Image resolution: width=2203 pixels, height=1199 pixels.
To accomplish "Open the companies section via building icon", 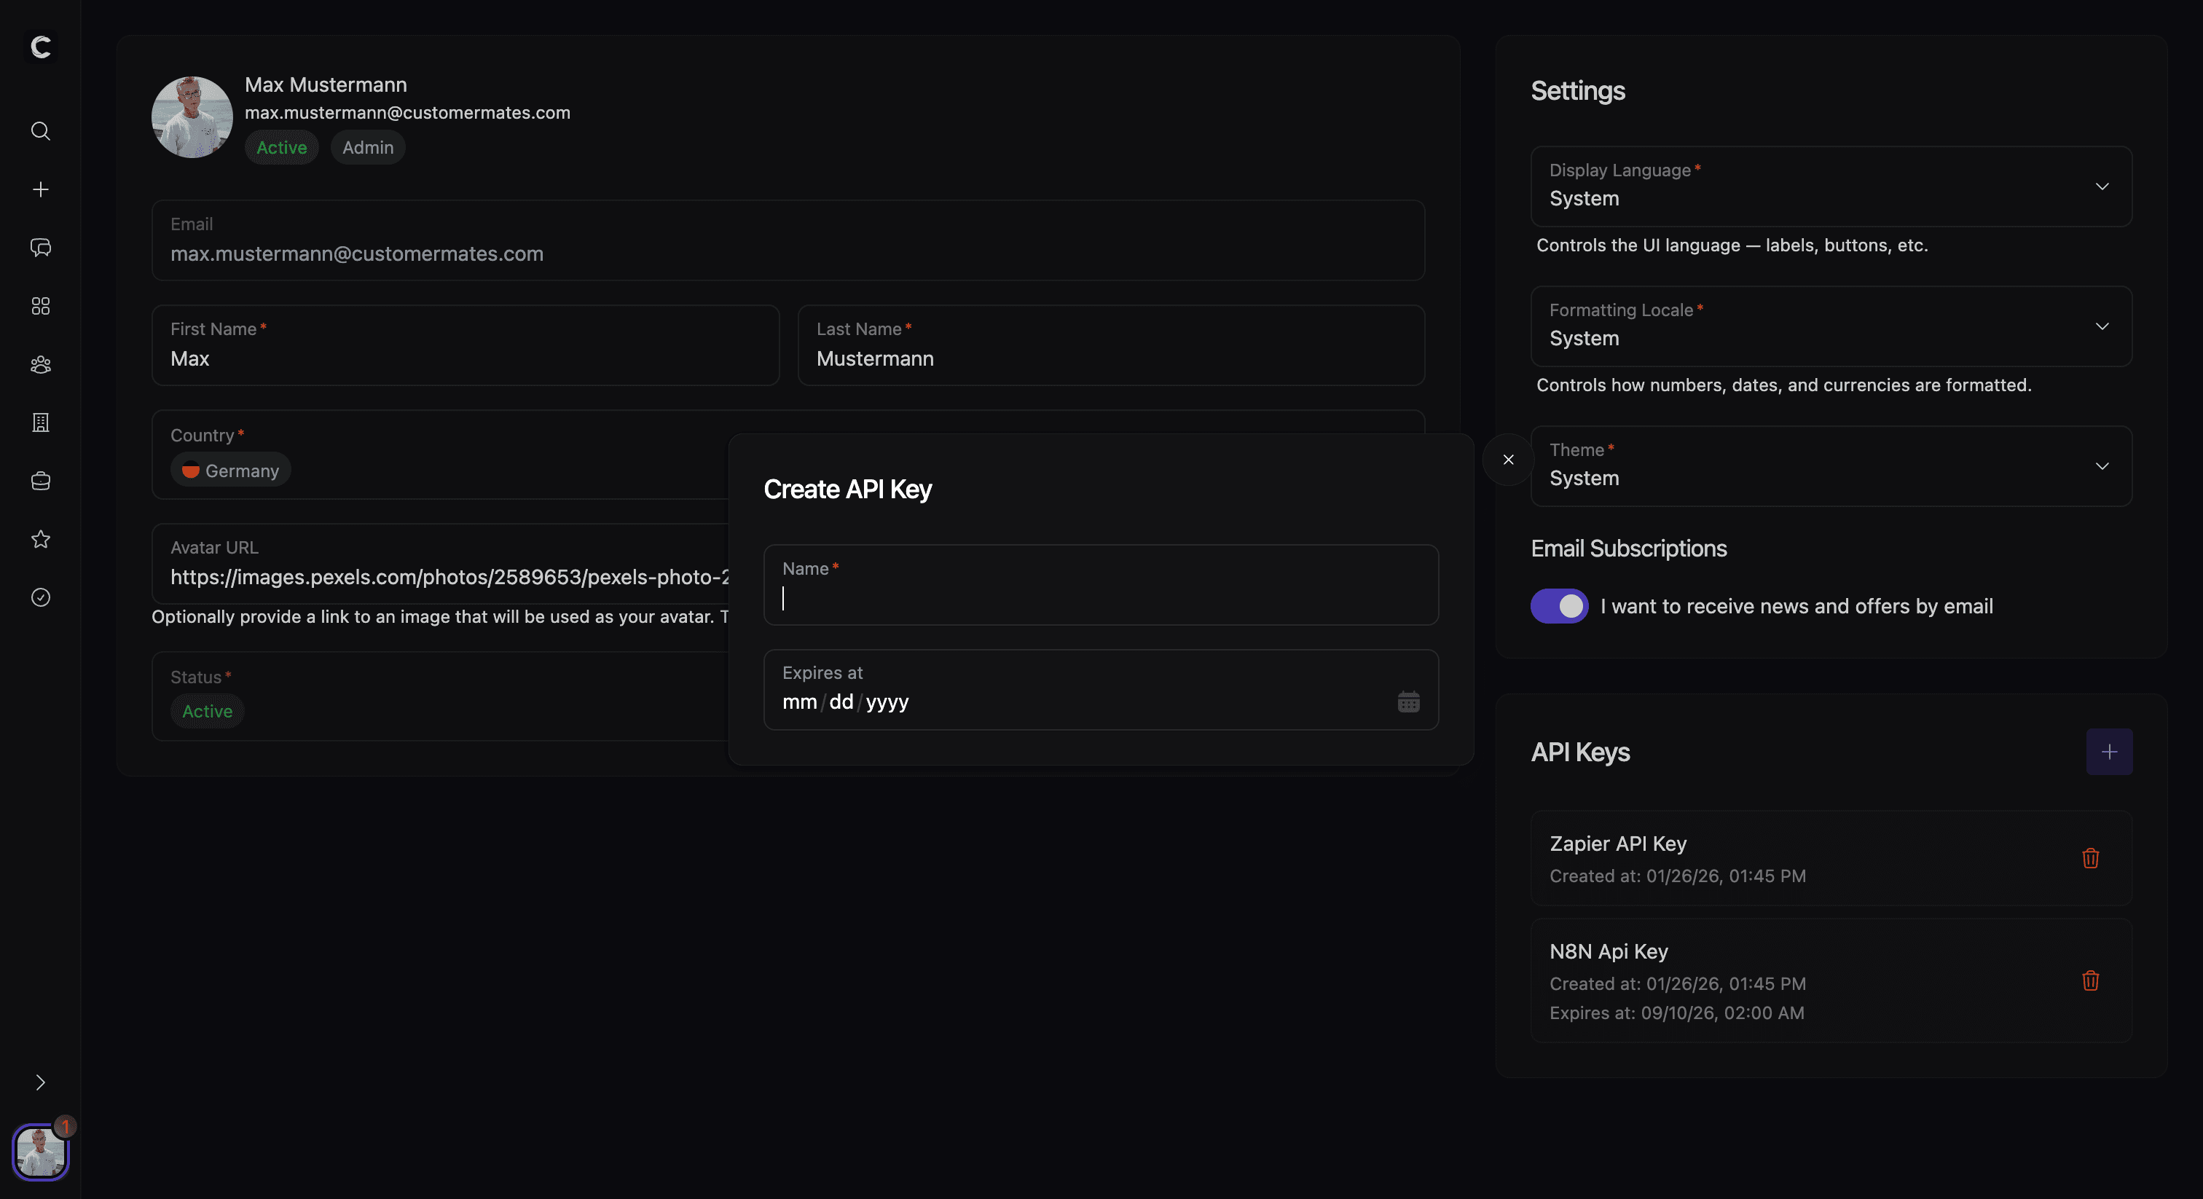I will coord(40,422).
